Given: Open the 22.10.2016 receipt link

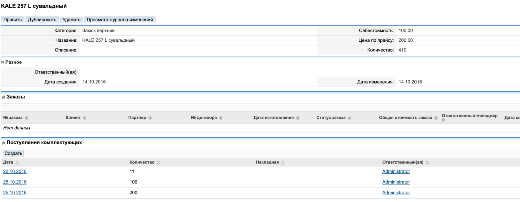Looking at the screenshot, I should tap(15, 171).
